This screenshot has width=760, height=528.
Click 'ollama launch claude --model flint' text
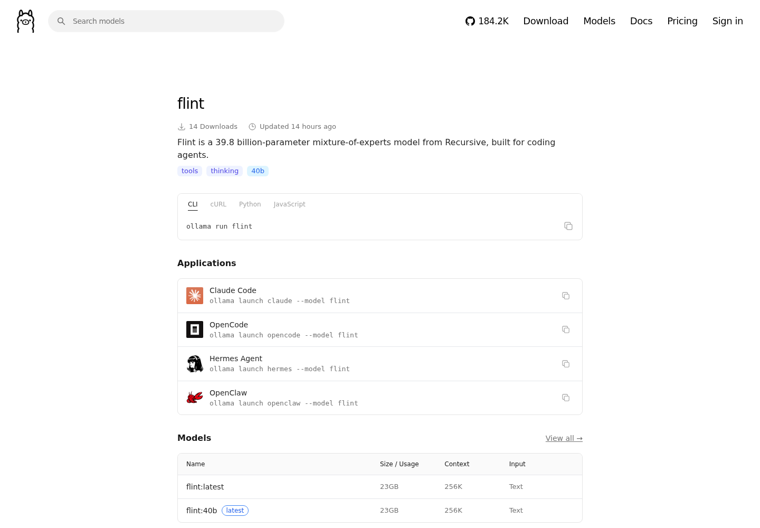pos(280,301)
